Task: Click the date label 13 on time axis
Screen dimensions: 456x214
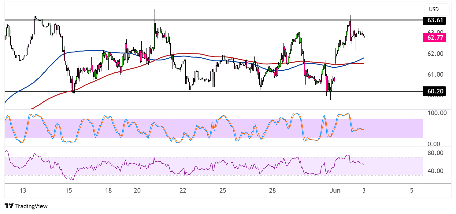Action: click(x=23, y=191)
